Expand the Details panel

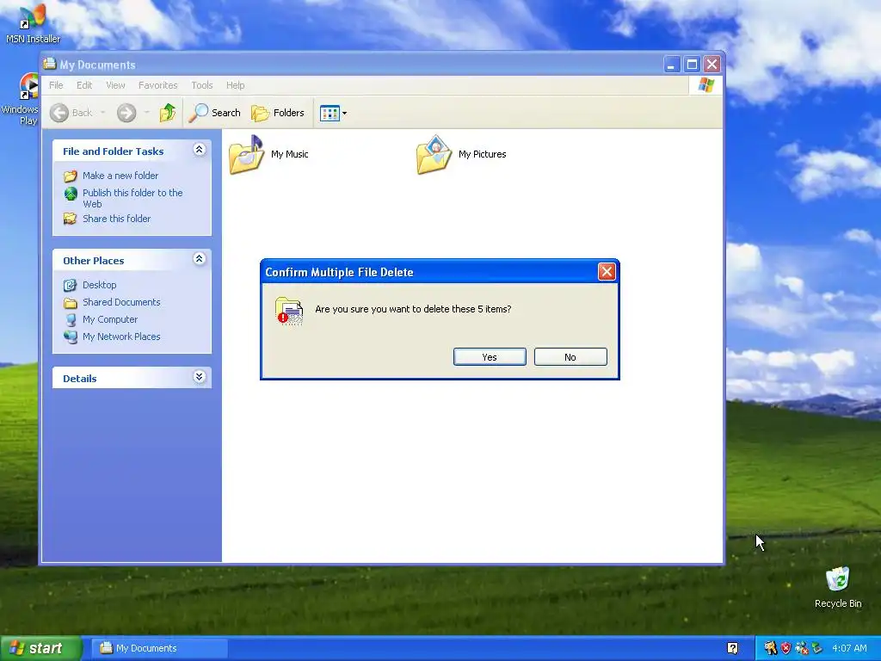pyautogui.click(x=199, y=377)
